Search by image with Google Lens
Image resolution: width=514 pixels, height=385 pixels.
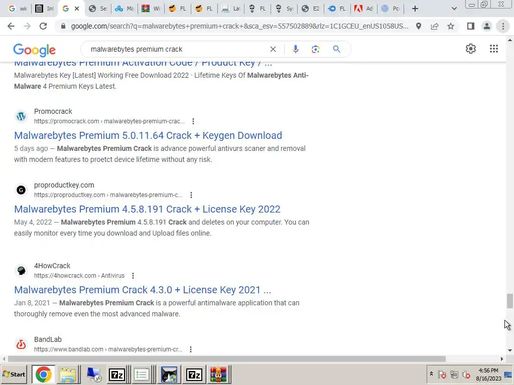pyautogui.click(x=315, y=49)
